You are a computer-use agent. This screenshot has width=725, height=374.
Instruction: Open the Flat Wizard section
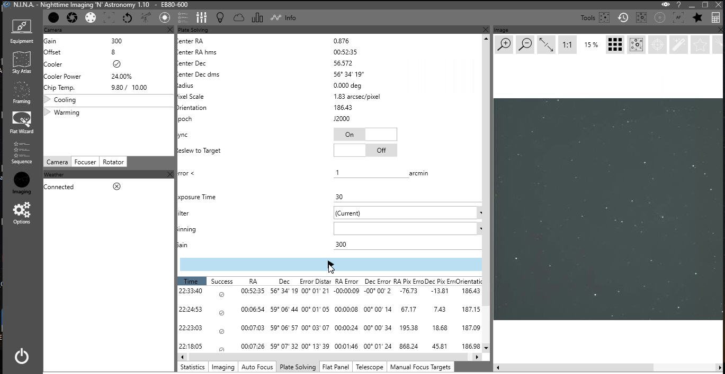pyautogui.click(x=21, y=122)
